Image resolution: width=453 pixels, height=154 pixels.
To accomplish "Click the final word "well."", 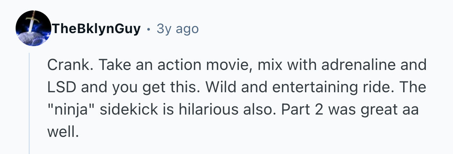I will (63, 132).
